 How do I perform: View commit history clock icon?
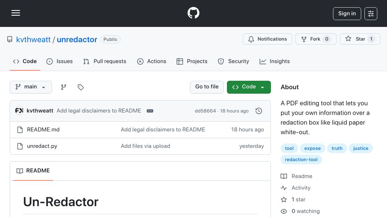pos(259,111)
